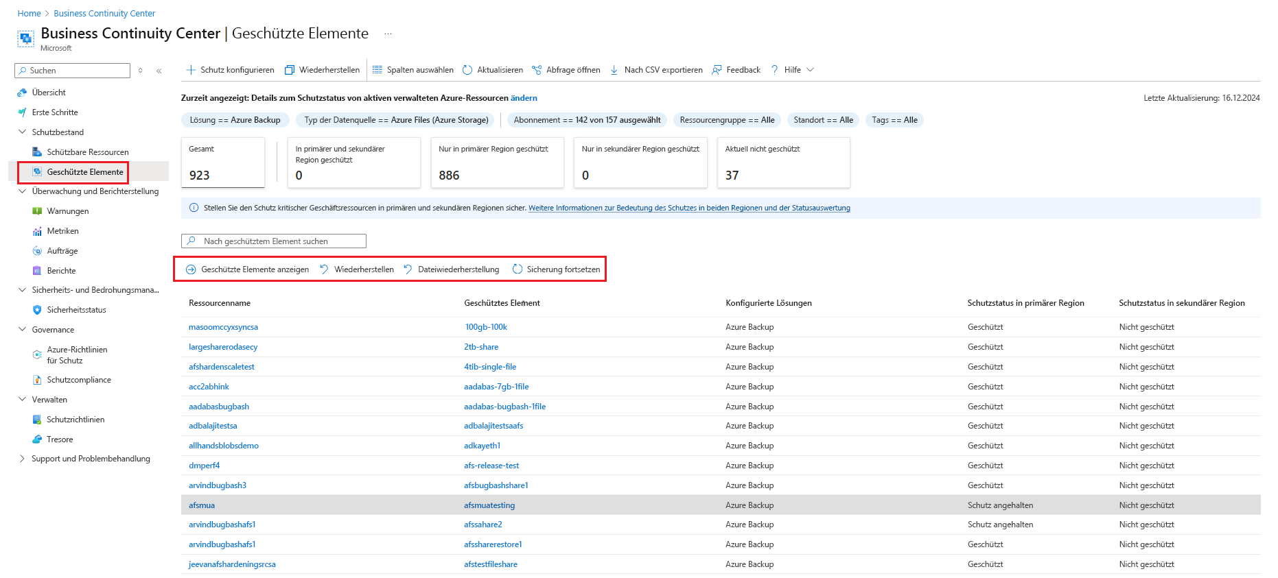Image resolution: width=1278 pixels, height=578 pixels.
Task: Open the Berichte sidebar item
Action: 61,271
